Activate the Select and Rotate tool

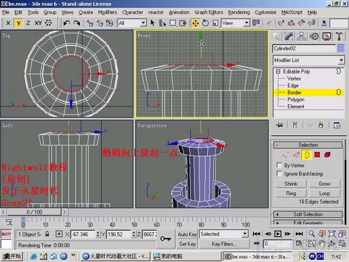[x=205, y=23]
